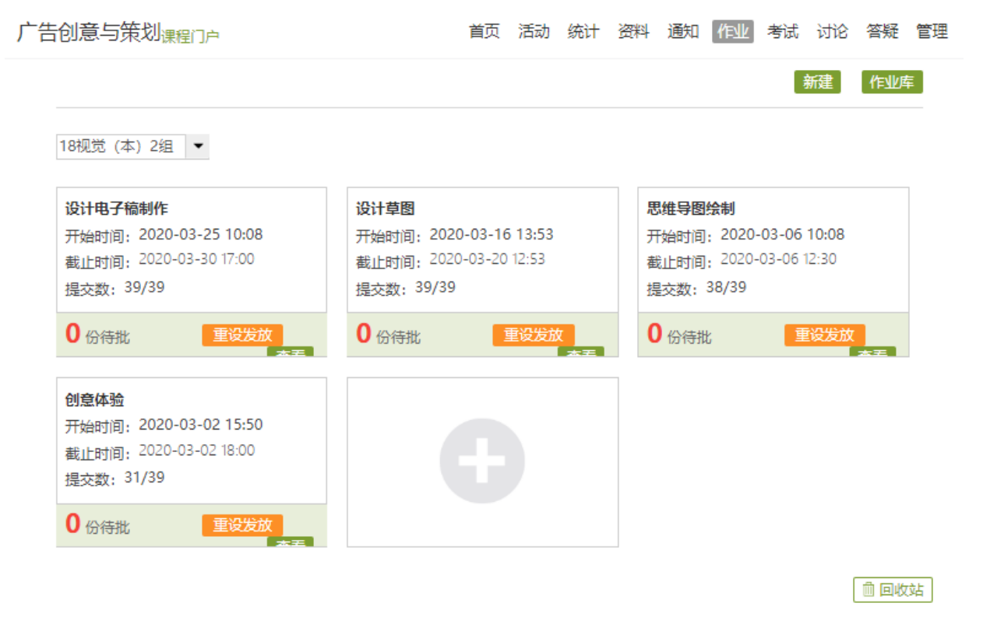Open the 统计 statistics page
This screenshot has width=983, height=624.
click(583, 32)
